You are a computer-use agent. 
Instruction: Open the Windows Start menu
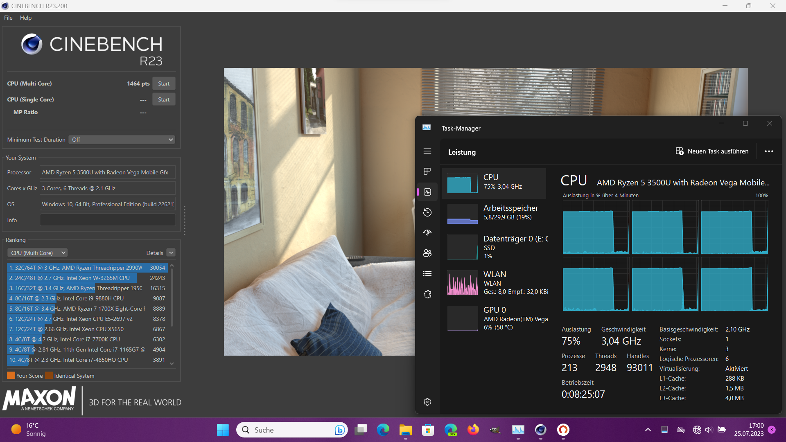pos(223,430)
